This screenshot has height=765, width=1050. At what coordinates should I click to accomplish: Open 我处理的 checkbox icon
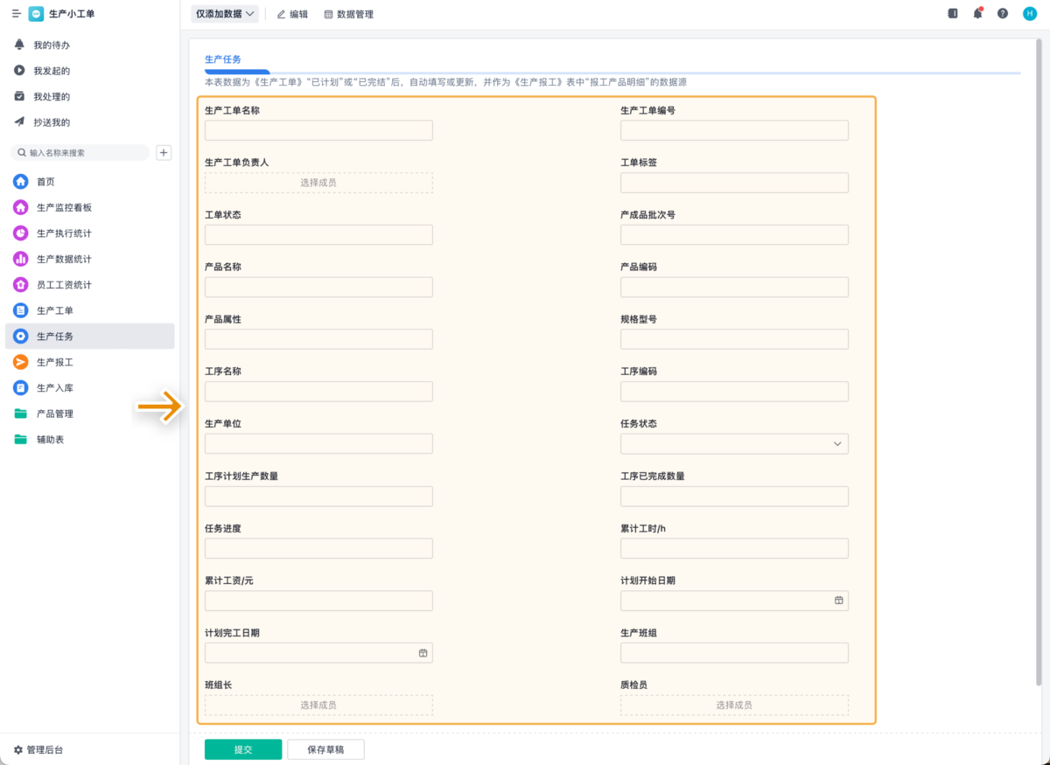click(x=19, y=96)
